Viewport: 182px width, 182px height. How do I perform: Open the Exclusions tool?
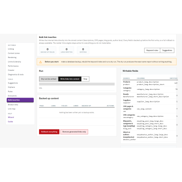tap(12, 96)
